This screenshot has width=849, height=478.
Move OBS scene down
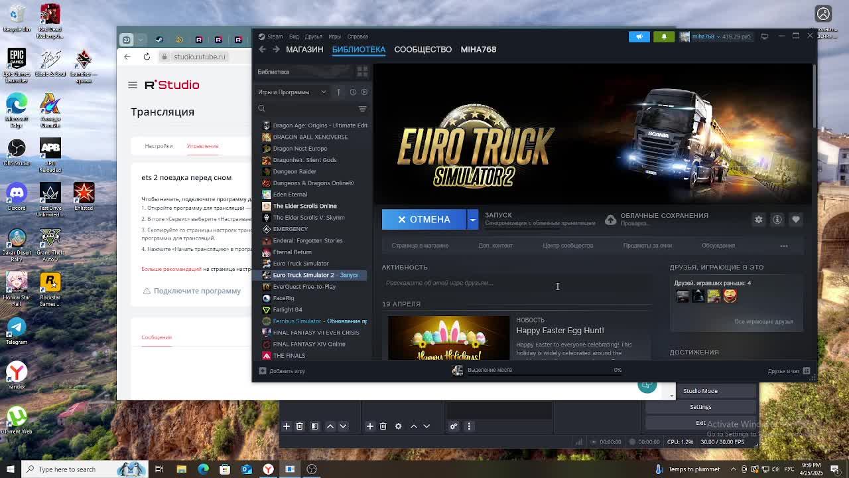(343, 426)
